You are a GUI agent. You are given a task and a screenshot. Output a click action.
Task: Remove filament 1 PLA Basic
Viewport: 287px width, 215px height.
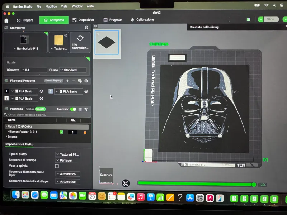41,91
